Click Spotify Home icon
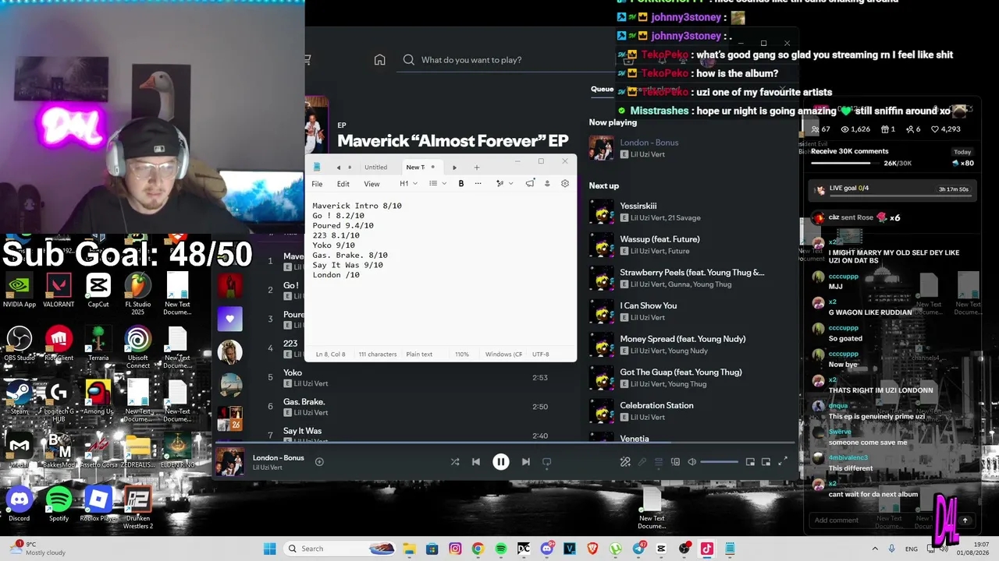The width and height of the screenshot is (999, 561). [379, 60]
